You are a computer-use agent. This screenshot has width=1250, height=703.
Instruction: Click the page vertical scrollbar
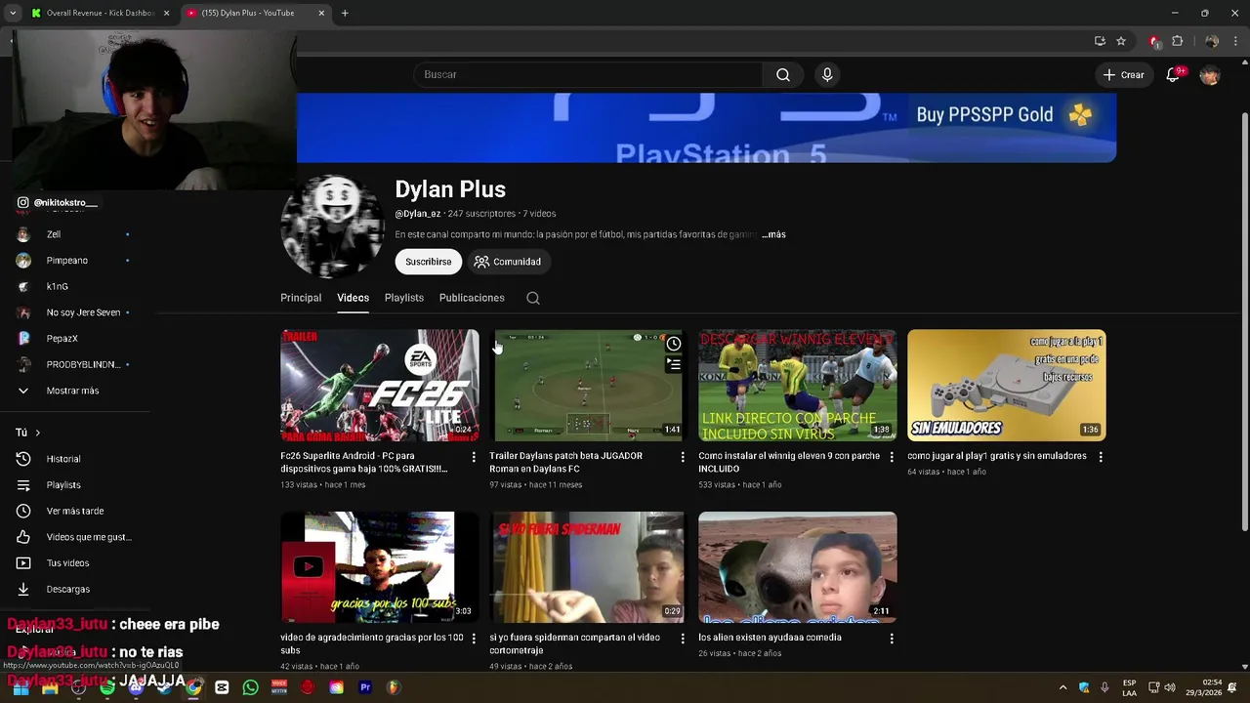[1244, 322]
